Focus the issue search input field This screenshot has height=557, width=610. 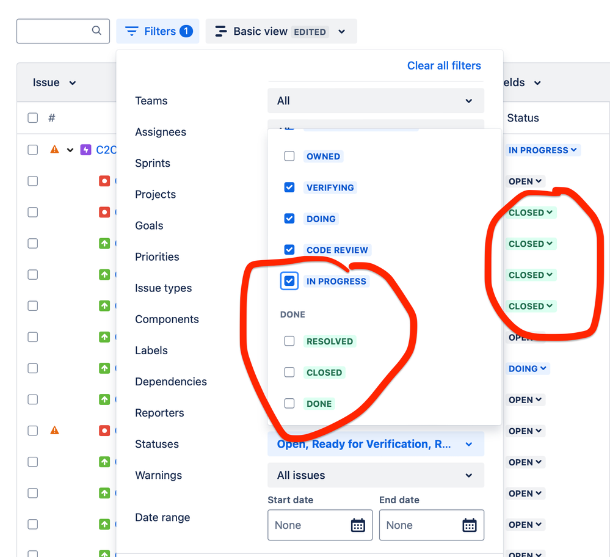coord(63,31)
